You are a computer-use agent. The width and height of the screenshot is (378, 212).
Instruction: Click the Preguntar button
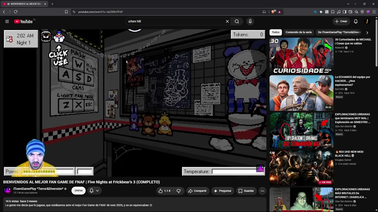coord(222,191)
